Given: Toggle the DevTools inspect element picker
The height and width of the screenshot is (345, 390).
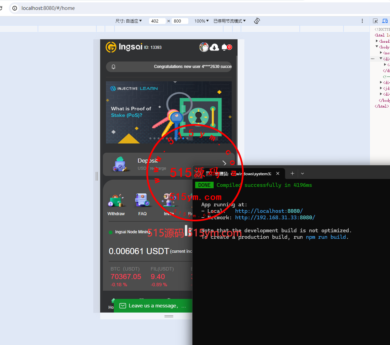Looking at the screenshot, I should (375, 21).
